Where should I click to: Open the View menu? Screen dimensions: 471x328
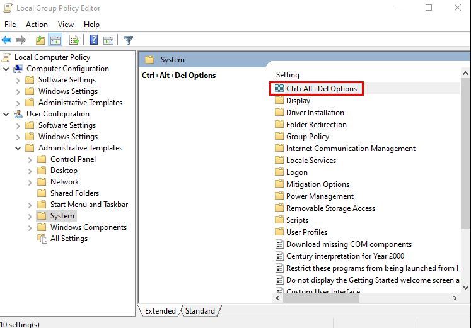point(66,25)
